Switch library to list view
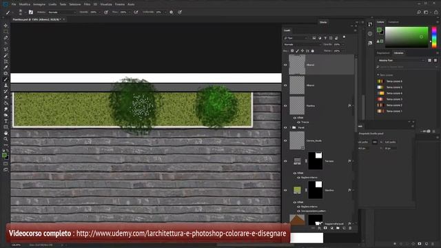This screenshot has width=441, height=248. click(435, 60)
